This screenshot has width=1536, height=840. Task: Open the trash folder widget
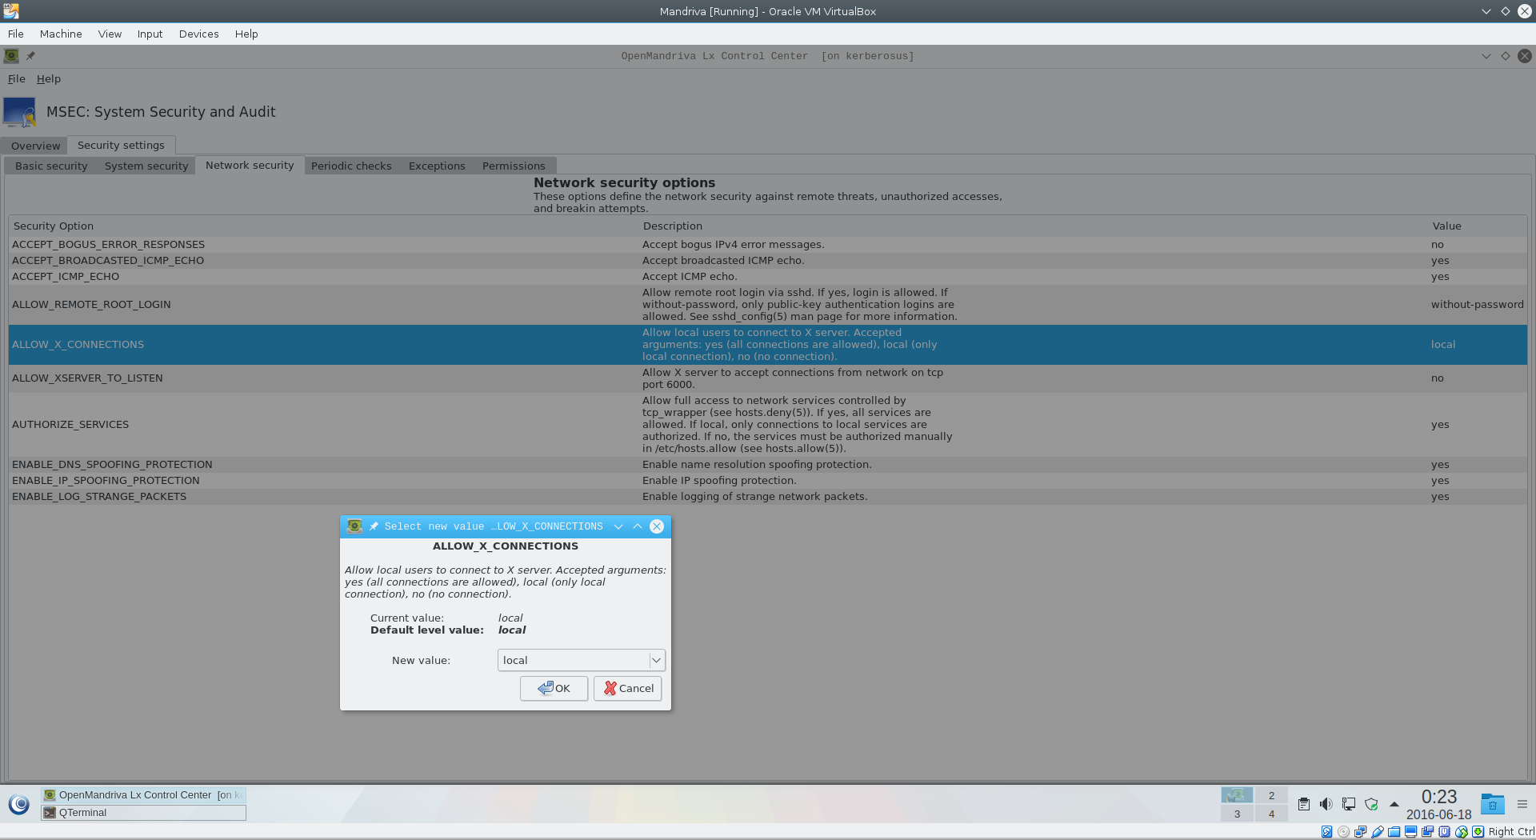coord(1493,804)
